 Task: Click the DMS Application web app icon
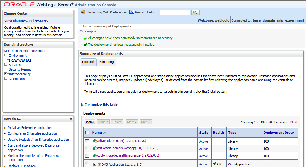coord(99,165)
